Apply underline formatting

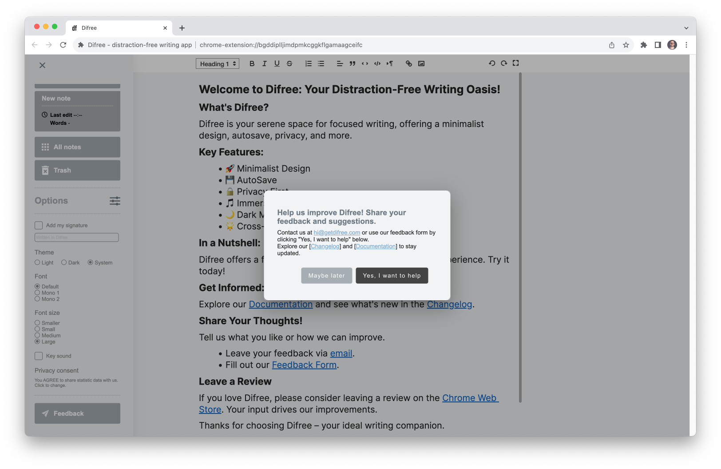coord(277,64)
